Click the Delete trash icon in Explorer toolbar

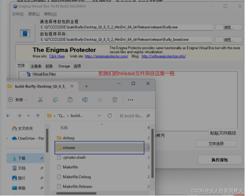[x=115, y=100]
